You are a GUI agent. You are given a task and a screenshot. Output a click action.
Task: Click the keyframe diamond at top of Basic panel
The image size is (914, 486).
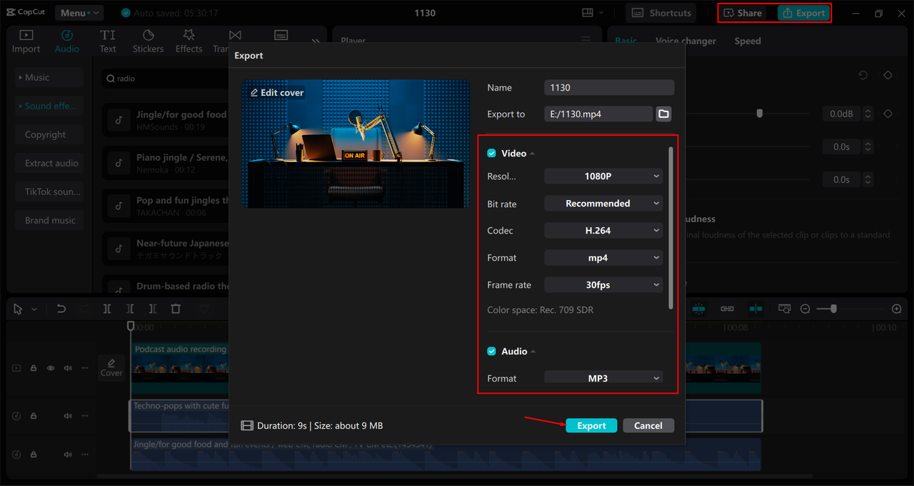[888, 75]
